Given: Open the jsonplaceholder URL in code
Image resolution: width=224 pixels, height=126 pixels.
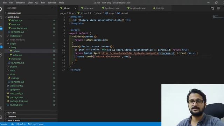Looking at the screenshot, I should click(x=138, y=53).
